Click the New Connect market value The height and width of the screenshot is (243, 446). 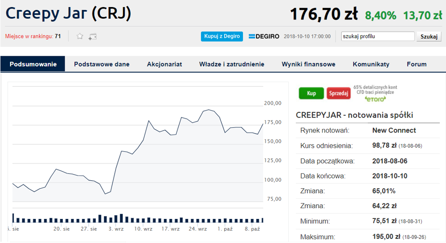point(394,130)
